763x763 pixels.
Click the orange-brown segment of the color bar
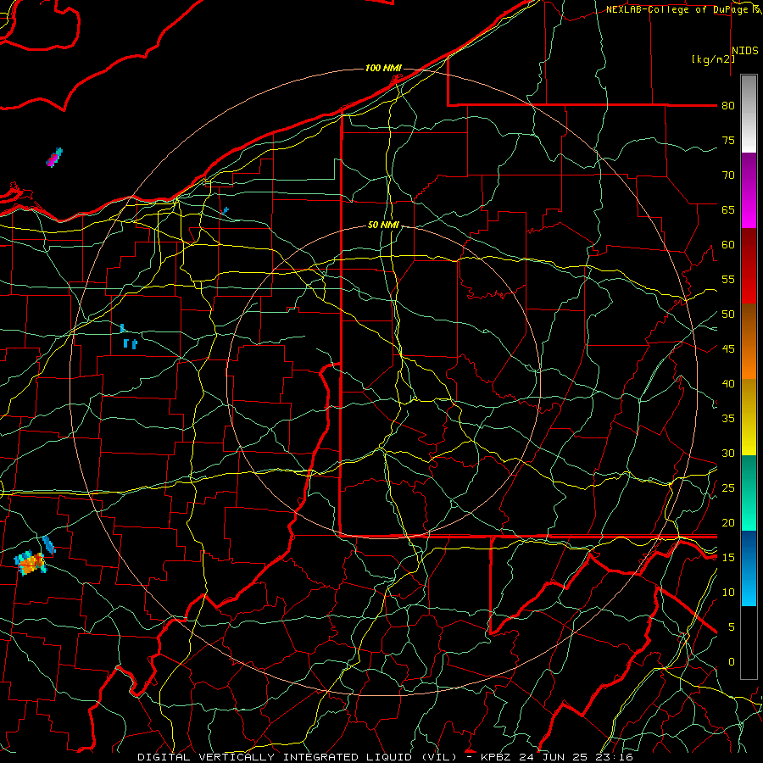tap(749, 342)
